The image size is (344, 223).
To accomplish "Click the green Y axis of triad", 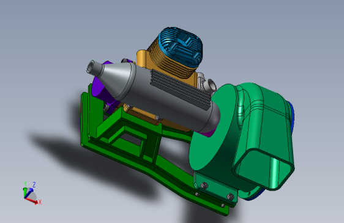I will (25, 189).
